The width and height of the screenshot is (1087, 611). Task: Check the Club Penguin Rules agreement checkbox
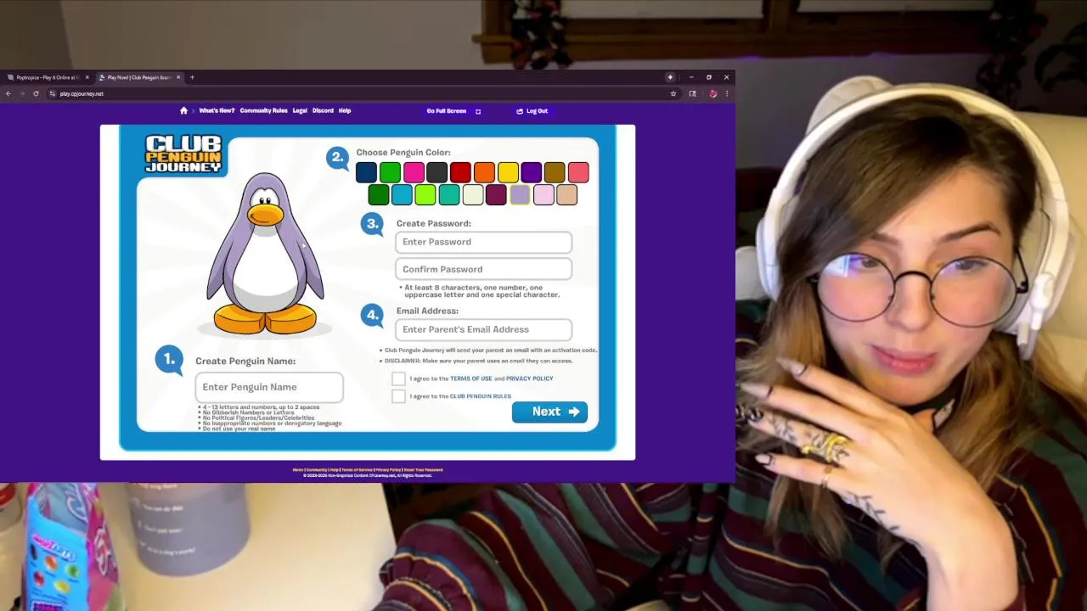[x=398, y=396]
